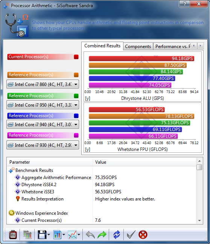Go back with the grey arrow icon
Screen dimensions: 210x244
click(x=90, y=235)
